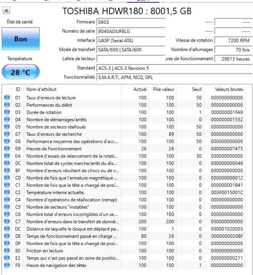Screen dimensions: 253x275
Task: Select status icon of attribute 0C
Action: 7,163
